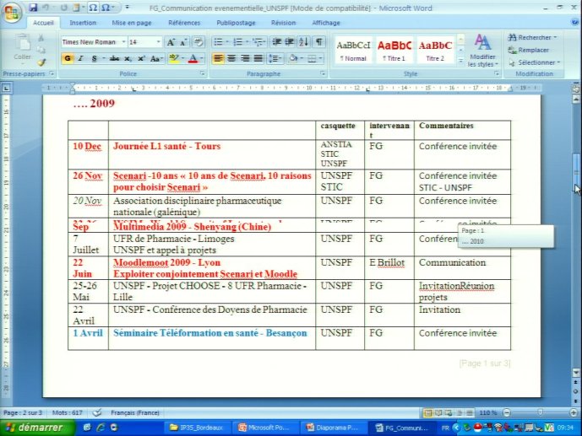
Task: Open the Paragraphe dialog launcher
Action: click(x=323, y=73)
